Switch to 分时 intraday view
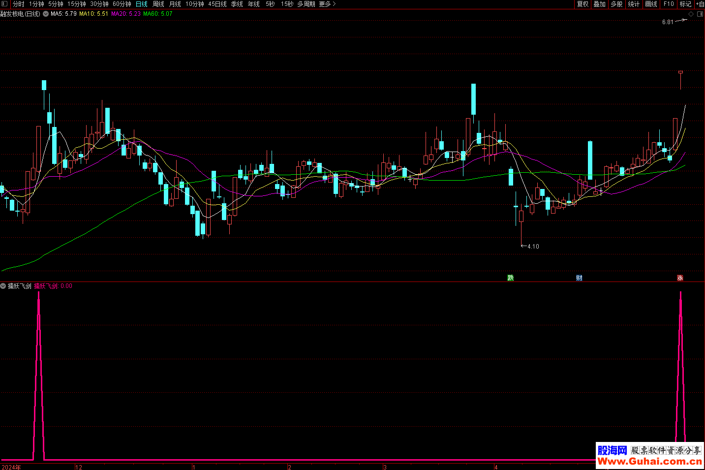 pos(18,4)
